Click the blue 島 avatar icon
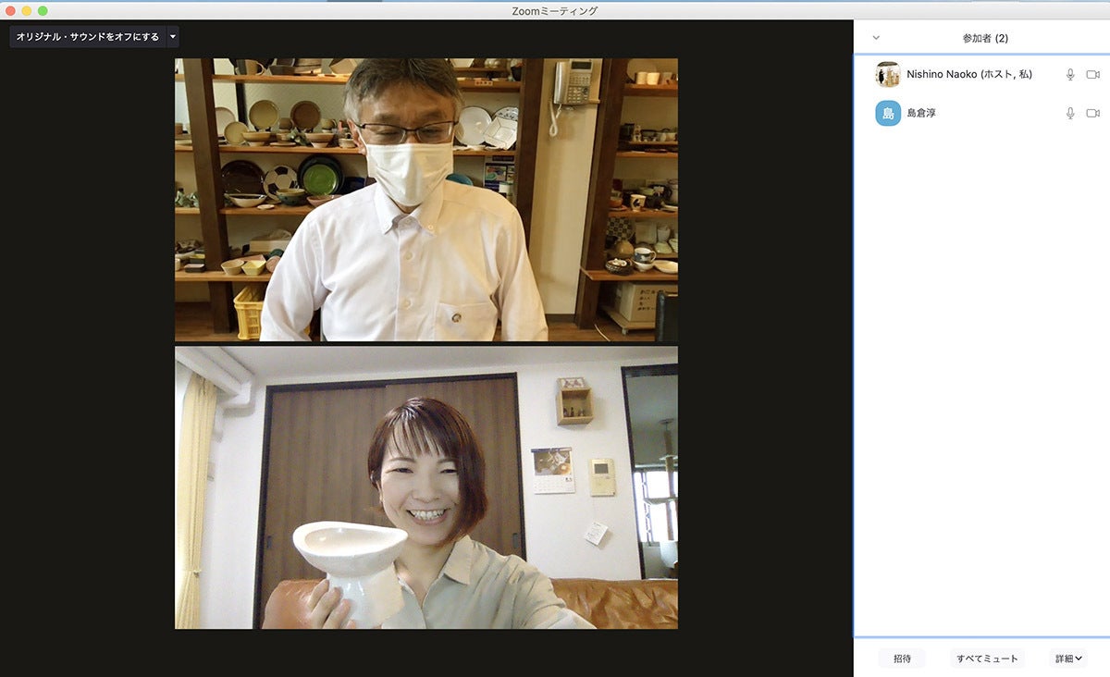The width and height of the screenshot is (1110, 677). coord(888,113)
